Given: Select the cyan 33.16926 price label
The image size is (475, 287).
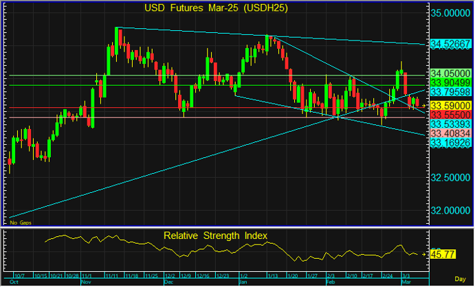Looking at the screenshot, I should (x=450, y=142).
